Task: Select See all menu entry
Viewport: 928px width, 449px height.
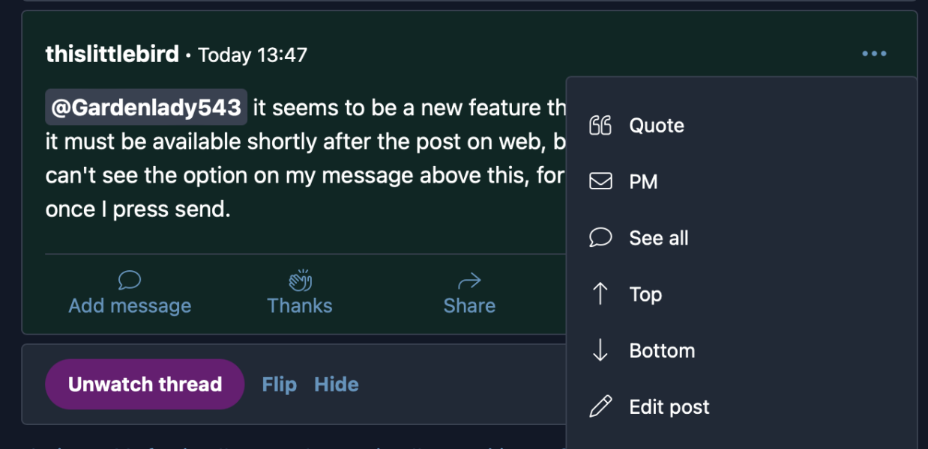Action: pyautogui.click(x=658, y=238)
